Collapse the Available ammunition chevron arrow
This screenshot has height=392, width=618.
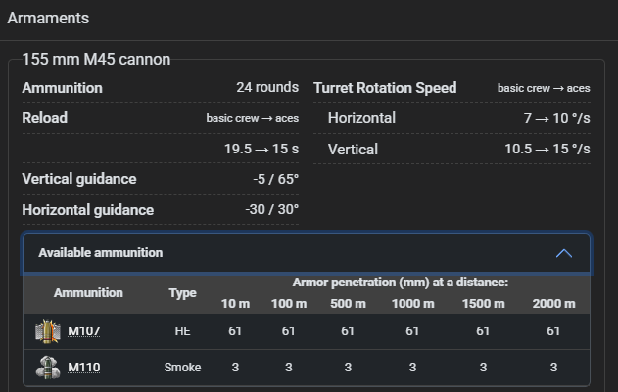click(x=563, y=253)
